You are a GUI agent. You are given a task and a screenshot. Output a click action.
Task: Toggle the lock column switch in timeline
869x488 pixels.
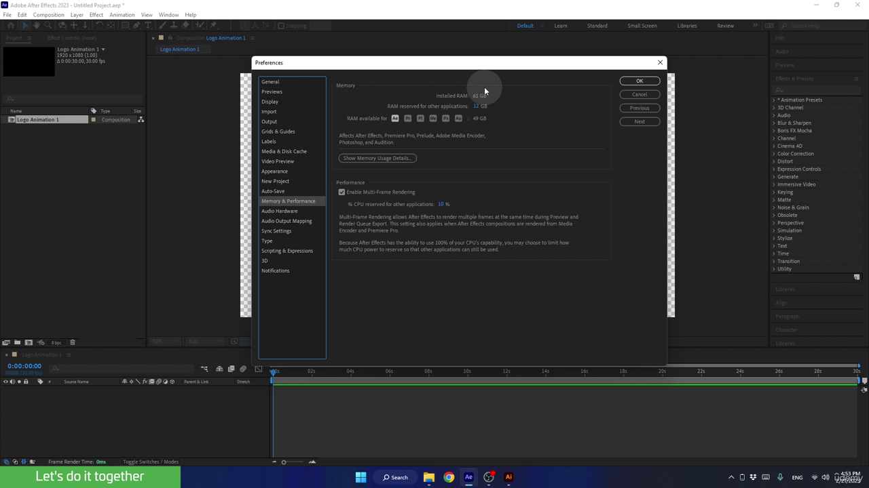point(26,382)
